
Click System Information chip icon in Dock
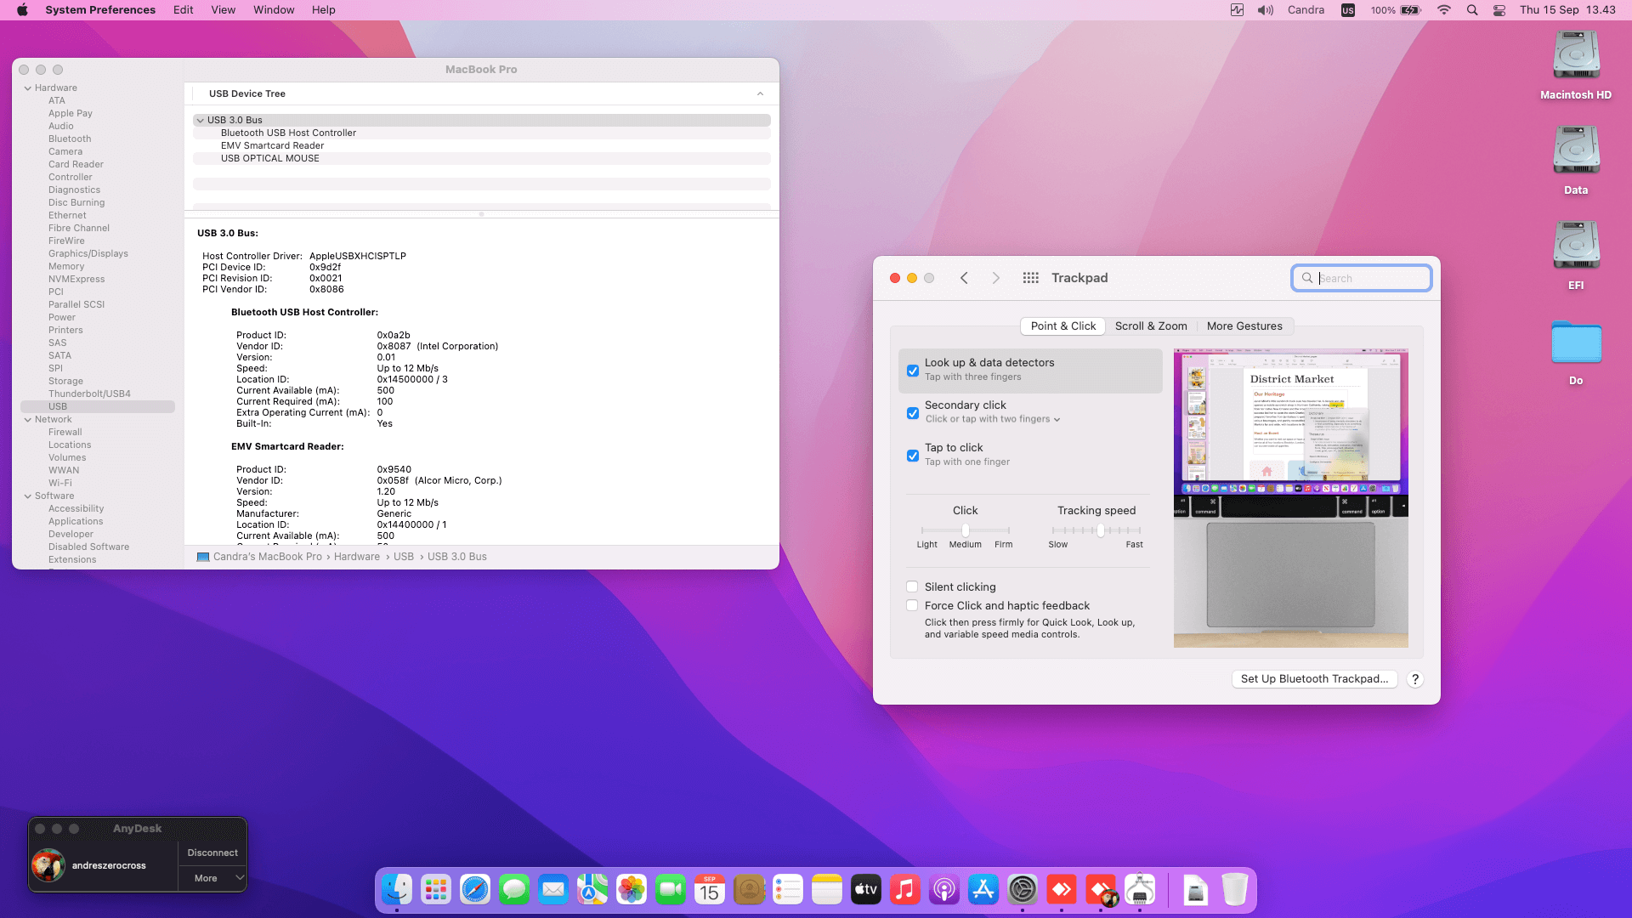(1140, 890)
